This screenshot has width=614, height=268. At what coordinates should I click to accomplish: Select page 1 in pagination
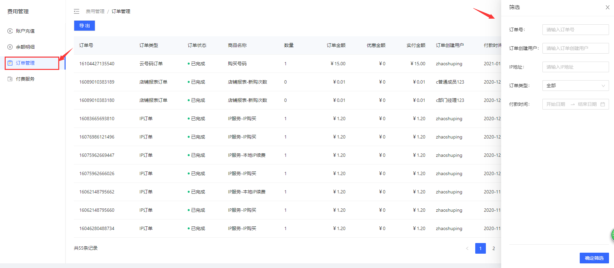481,248
